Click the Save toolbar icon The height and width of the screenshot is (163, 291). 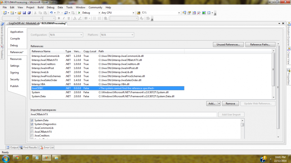click(x=24, y=13)
